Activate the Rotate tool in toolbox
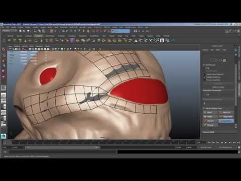This screenshot has height=181, width=241. click(4, 71)
